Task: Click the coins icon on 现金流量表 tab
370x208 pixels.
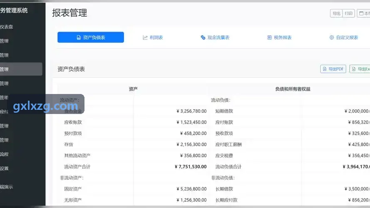Action: (203, 37)
